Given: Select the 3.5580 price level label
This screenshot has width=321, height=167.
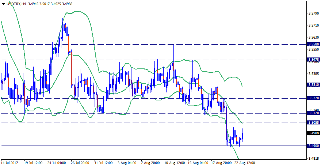Looking at the screenshot, I should click(314, 44).
